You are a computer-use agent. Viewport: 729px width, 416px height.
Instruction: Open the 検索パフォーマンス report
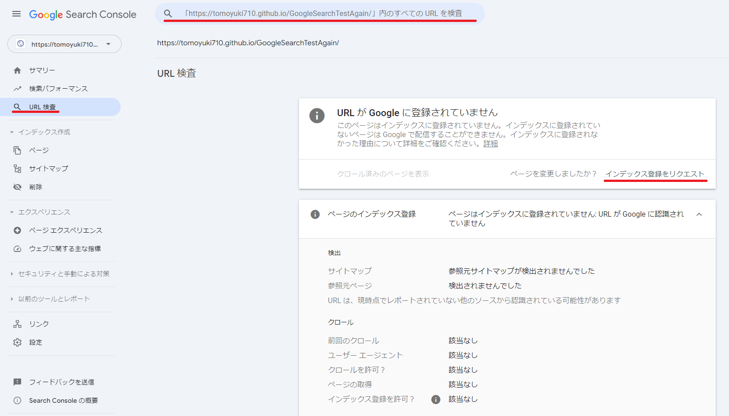[60, 89]
